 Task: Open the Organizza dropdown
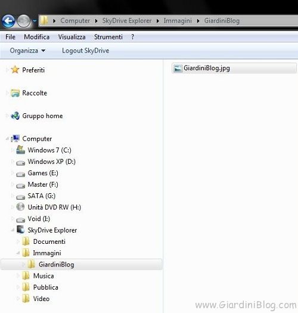[27, 51]
